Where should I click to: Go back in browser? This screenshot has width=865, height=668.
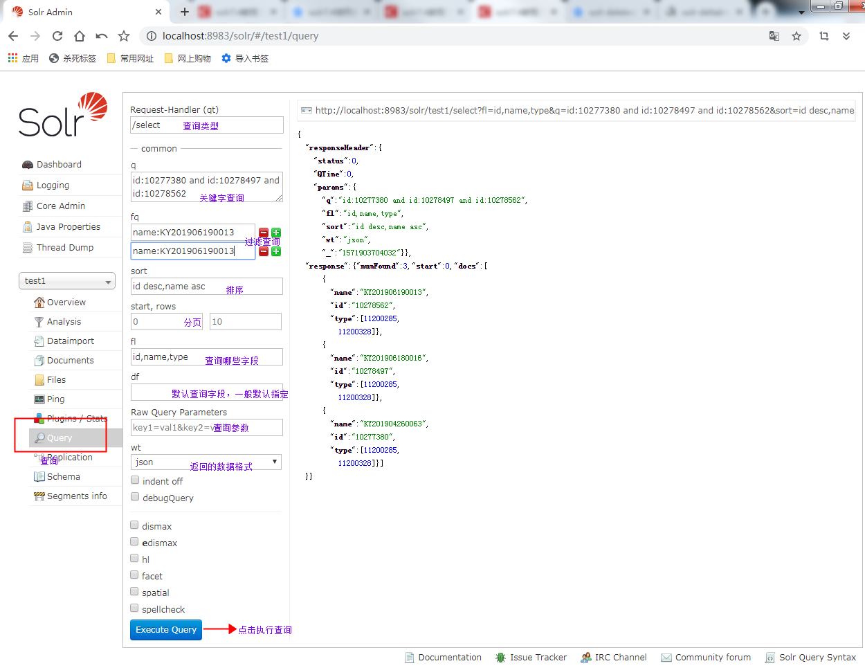pos(13,36)
